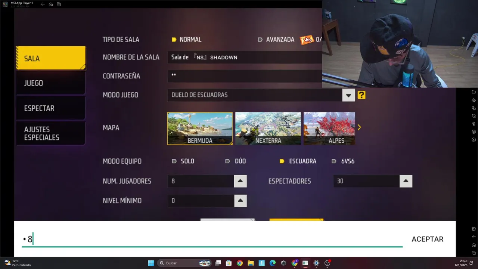This screenshot has height=269, width=478.
Task: Click the Windows search box Buscar
Action: pos(185,263)
